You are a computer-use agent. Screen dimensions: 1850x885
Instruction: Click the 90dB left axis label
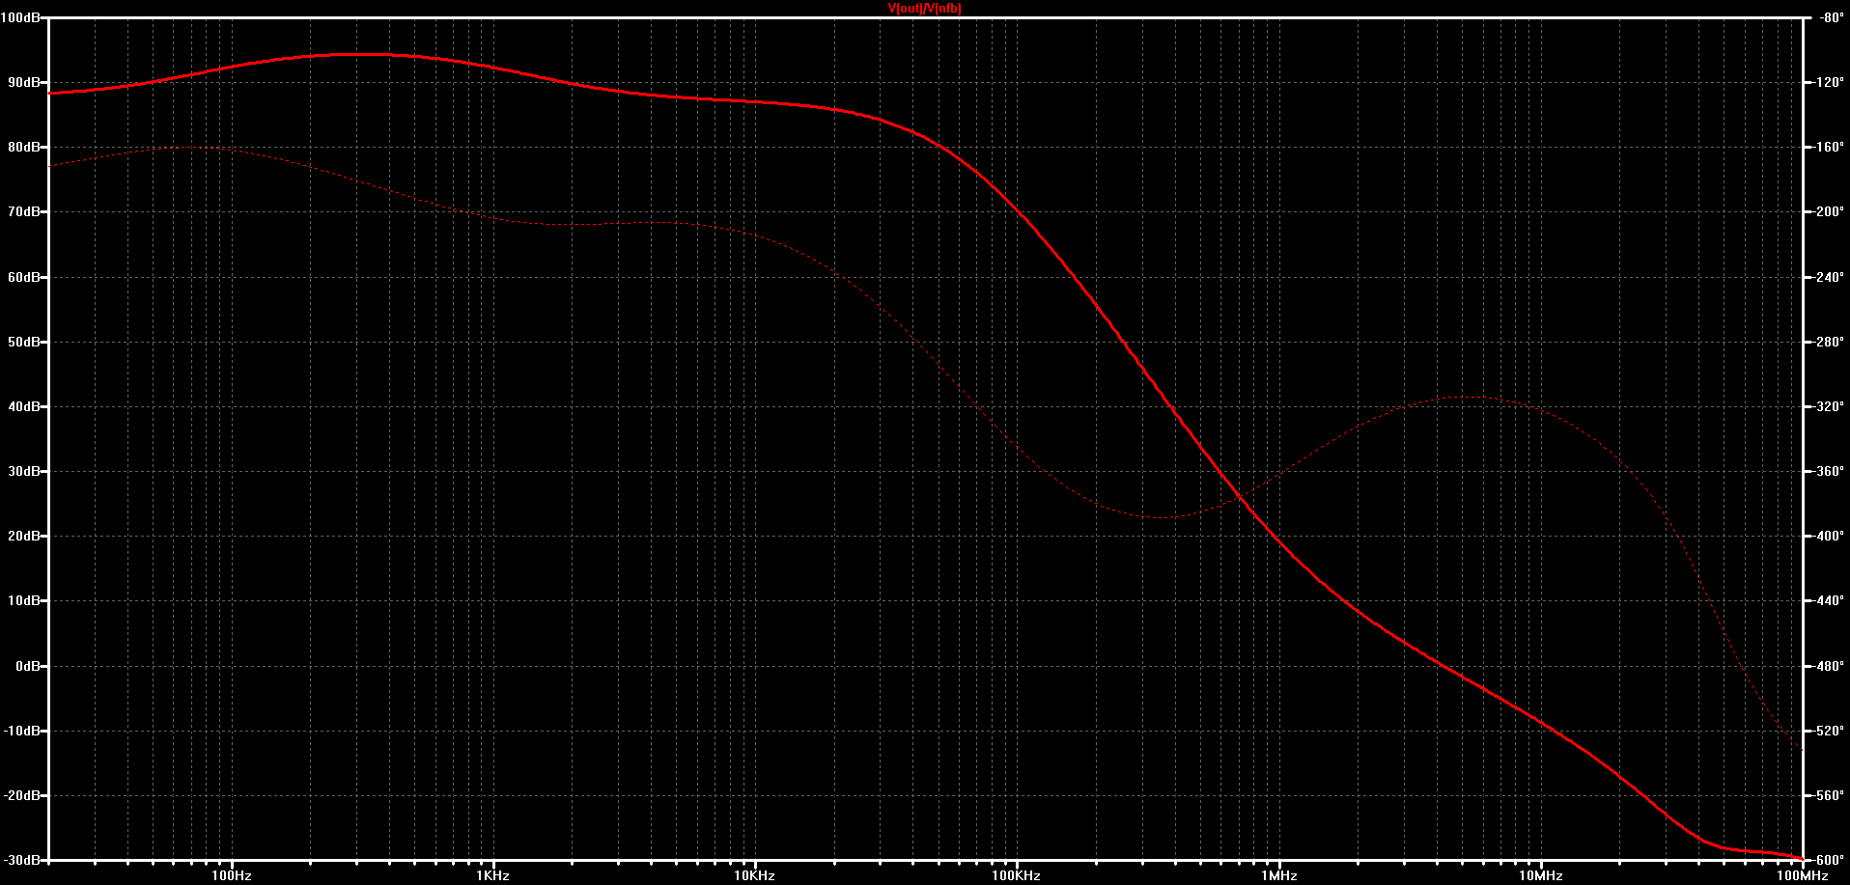pyautogui.click(x=24, y=82)
